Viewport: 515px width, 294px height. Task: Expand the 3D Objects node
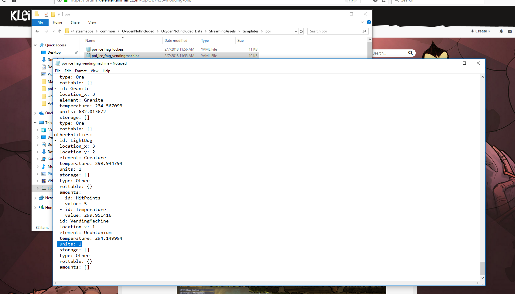tap(38, 130)
